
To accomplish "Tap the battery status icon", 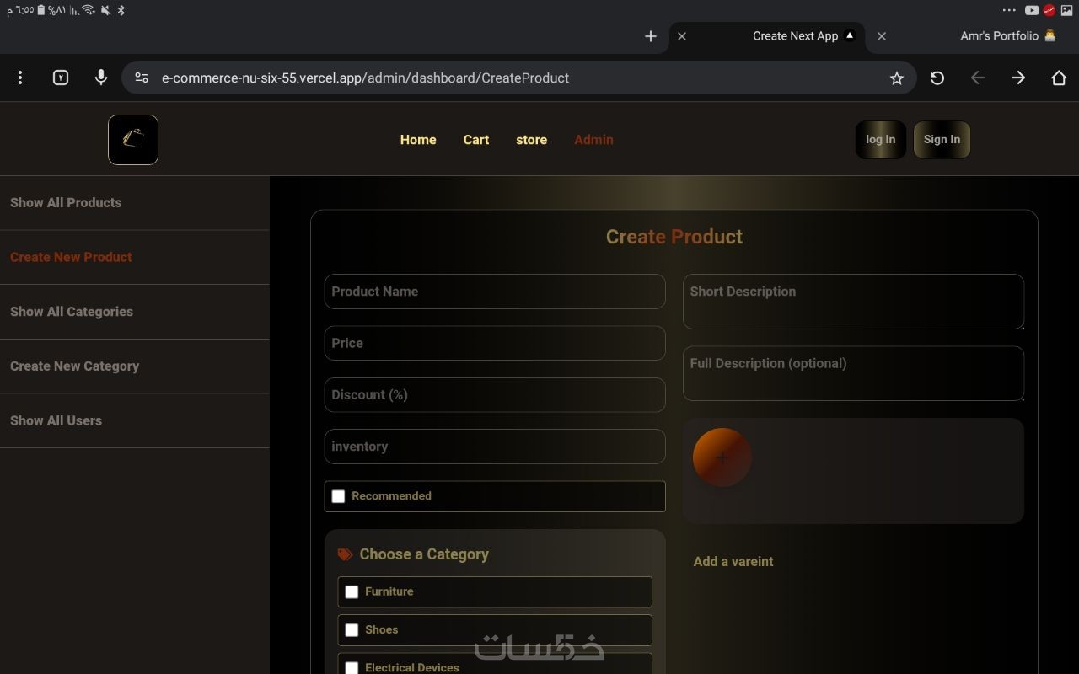I will (x=40, y=10).
